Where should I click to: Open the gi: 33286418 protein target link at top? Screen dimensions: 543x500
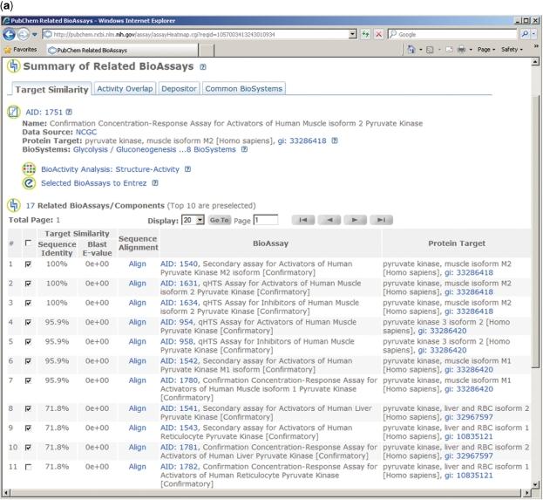point(302,140)
